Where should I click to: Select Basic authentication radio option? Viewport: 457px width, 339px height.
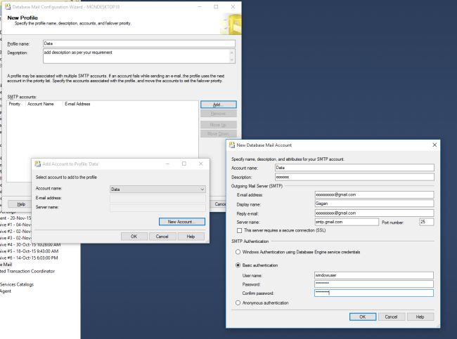[x=238, y=265]
